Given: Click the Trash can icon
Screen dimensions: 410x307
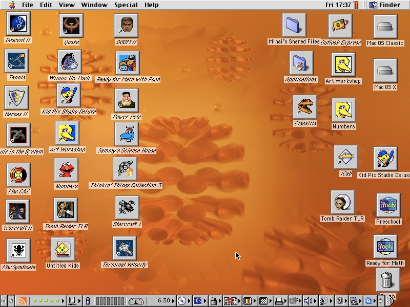Looking at the screenshot, I should click(x=388, y=280).
